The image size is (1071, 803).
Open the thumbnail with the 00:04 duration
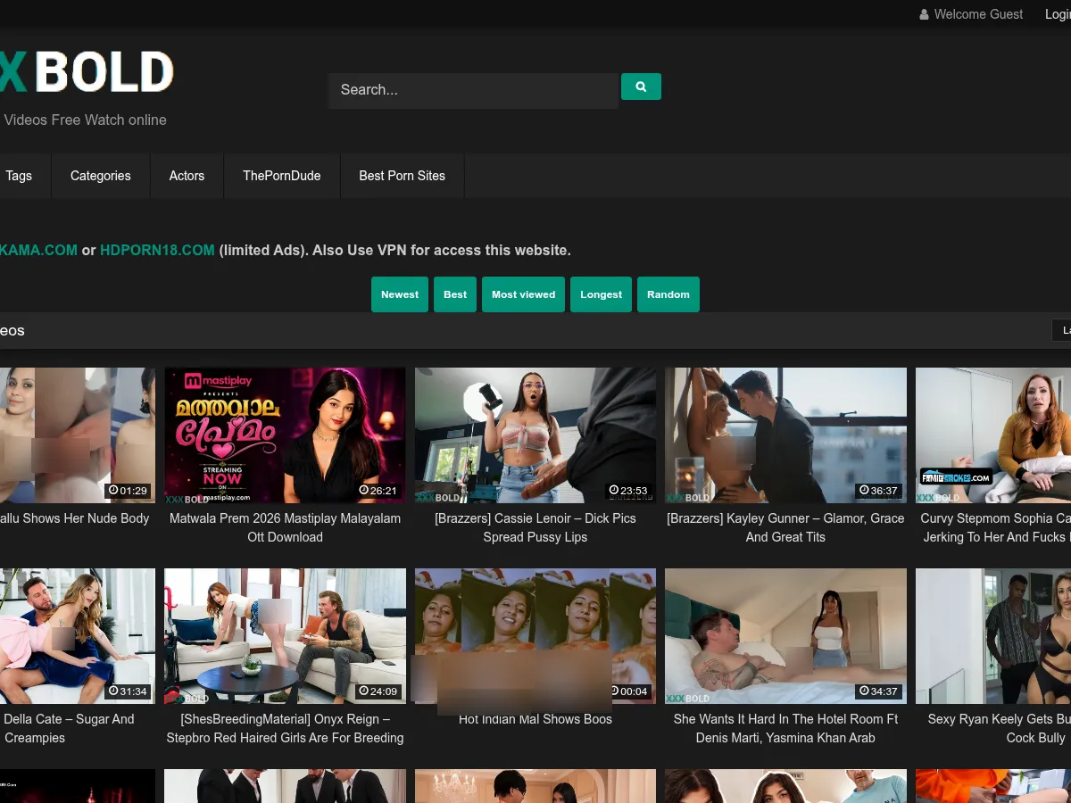pyautogui.click(x=535, y=636)
